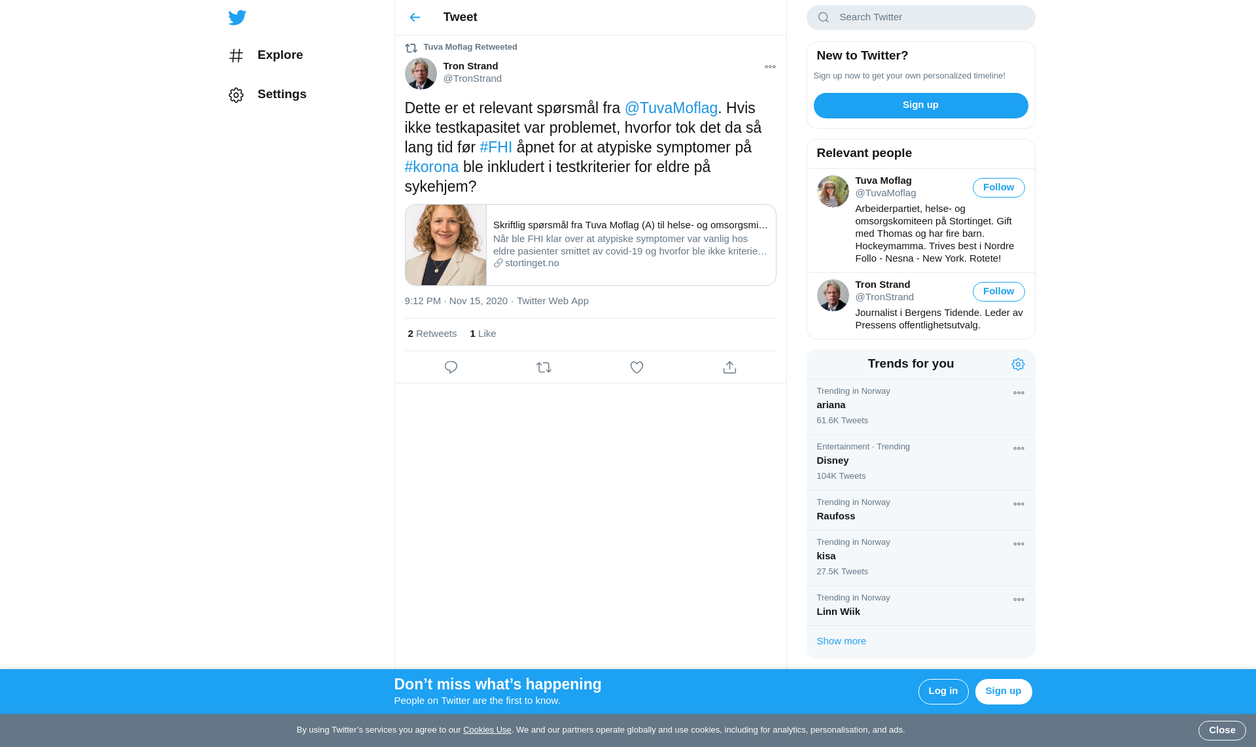Open more options for Disney trend
Screen dimensions: 1256x747
[x=1019, y=449]
